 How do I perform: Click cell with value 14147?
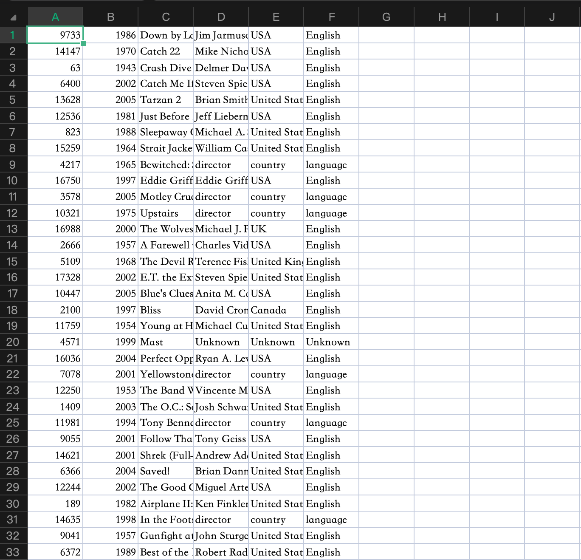(x=55, y=51)
